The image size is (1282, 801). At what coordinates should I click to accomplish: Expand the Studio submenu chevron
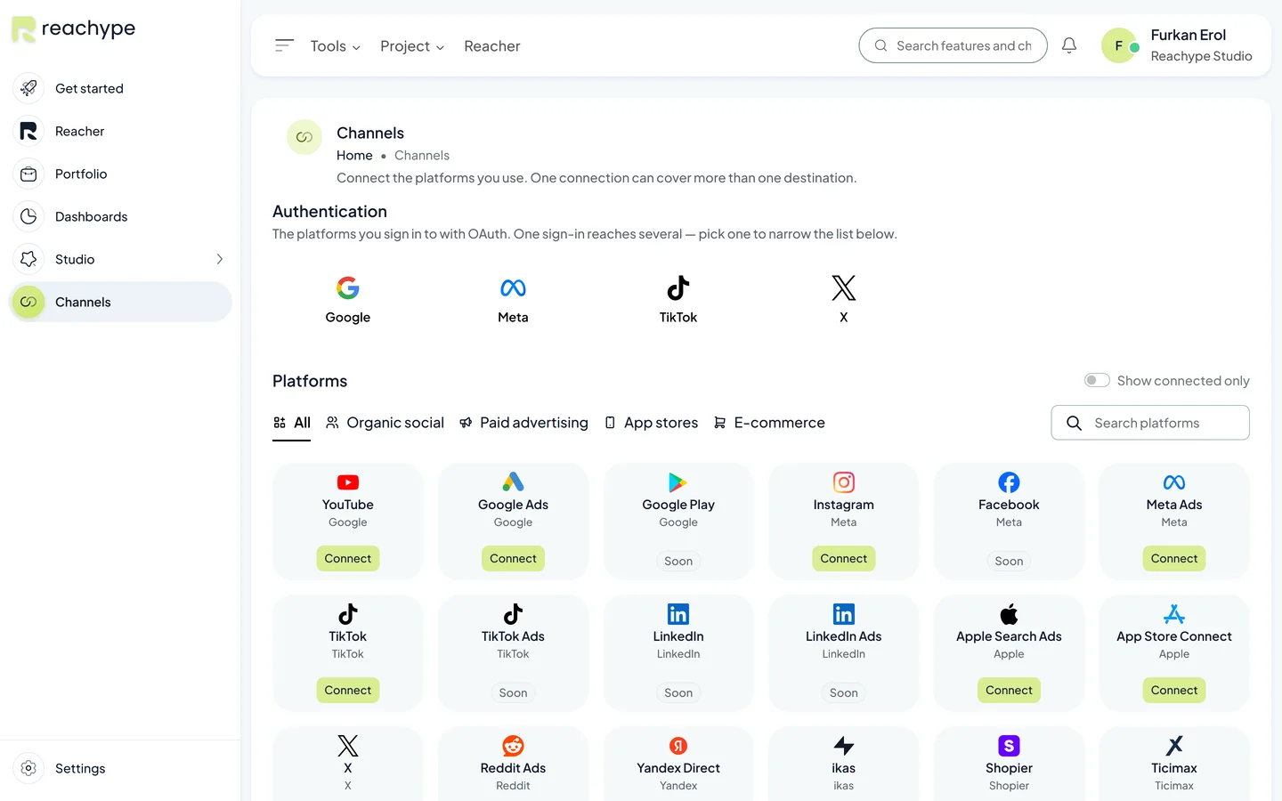coord(220,259)
